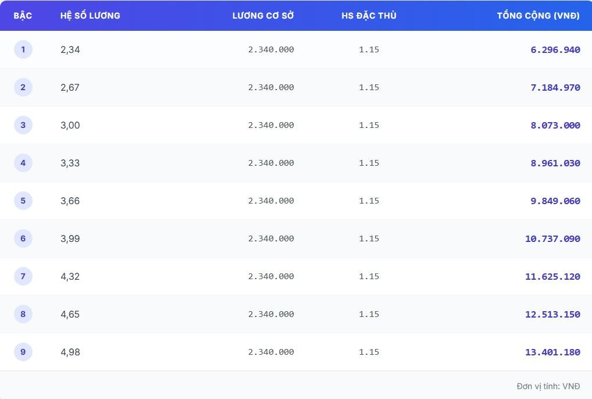
Task: Click the circular badge for grade 1
Action: point(23,49)
